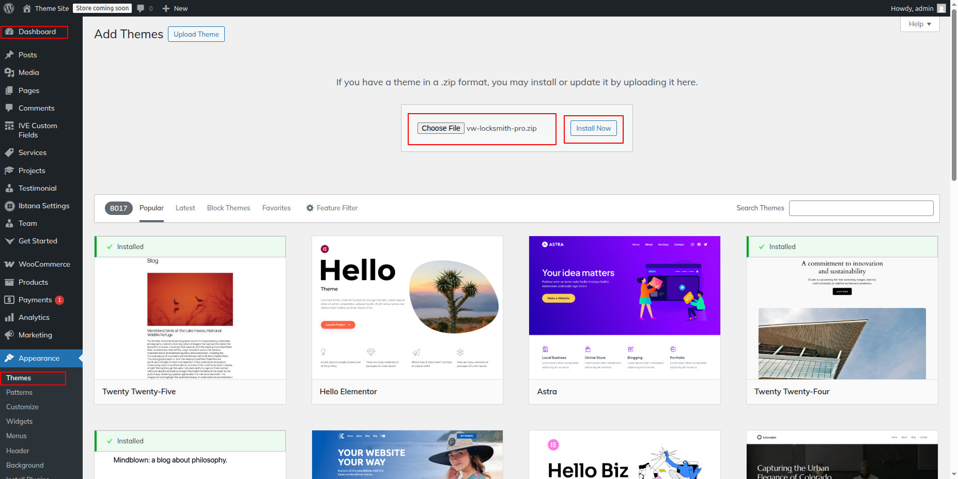The width and height of the screenshot is (958, 479).
Task: Expand the Help dropdown panel
Action: 919,24
